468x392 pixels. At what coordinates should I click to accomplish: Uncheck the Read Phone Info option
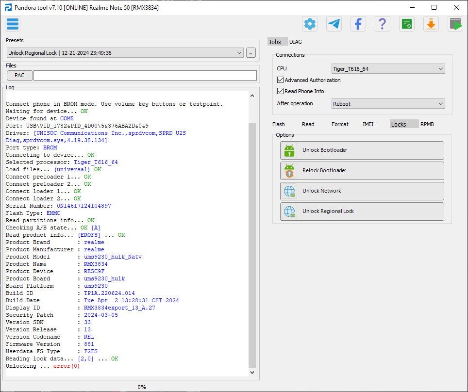(x=281, y=91)
